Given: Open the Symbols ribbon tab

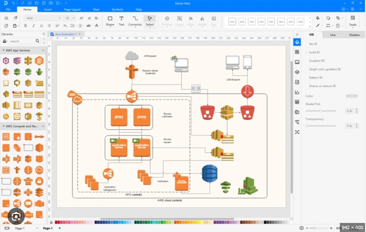Looking at the screenshot, I should [x=117, y=10].
